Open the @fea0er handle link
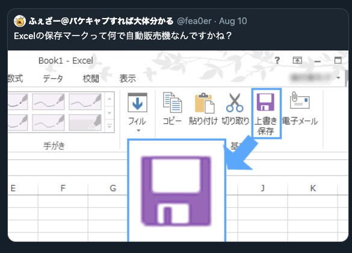This screenshot has height=253, width=352. [x=194, y=21]
